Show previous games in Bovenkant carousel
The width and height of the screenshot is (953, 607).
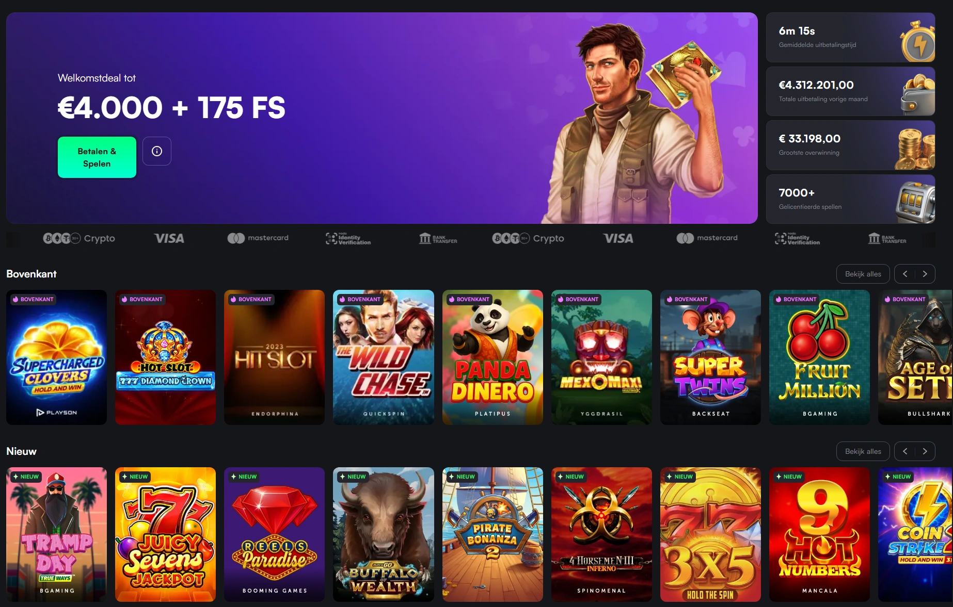[905, 274]
